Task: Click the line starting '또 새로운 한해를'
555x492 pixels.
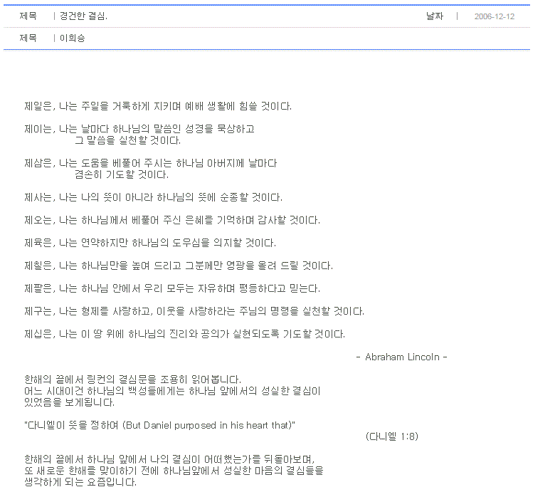Action: [174, 471]
